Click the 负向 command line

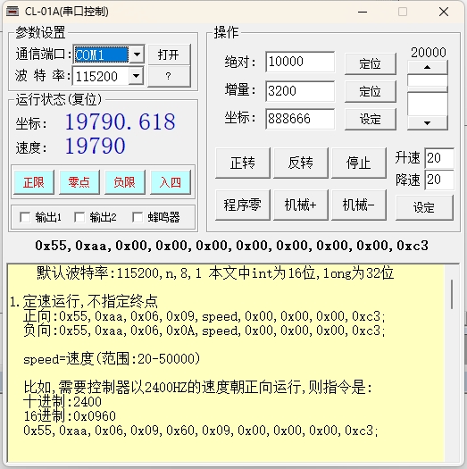pos(204,331)
